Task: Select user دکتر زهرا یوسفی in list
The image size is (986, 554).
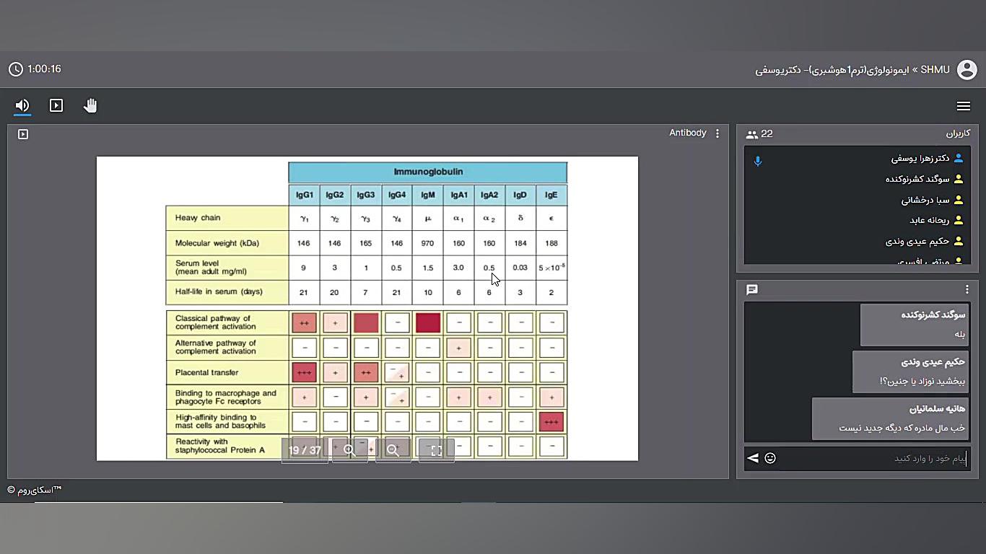Action: tap(920, 159)
